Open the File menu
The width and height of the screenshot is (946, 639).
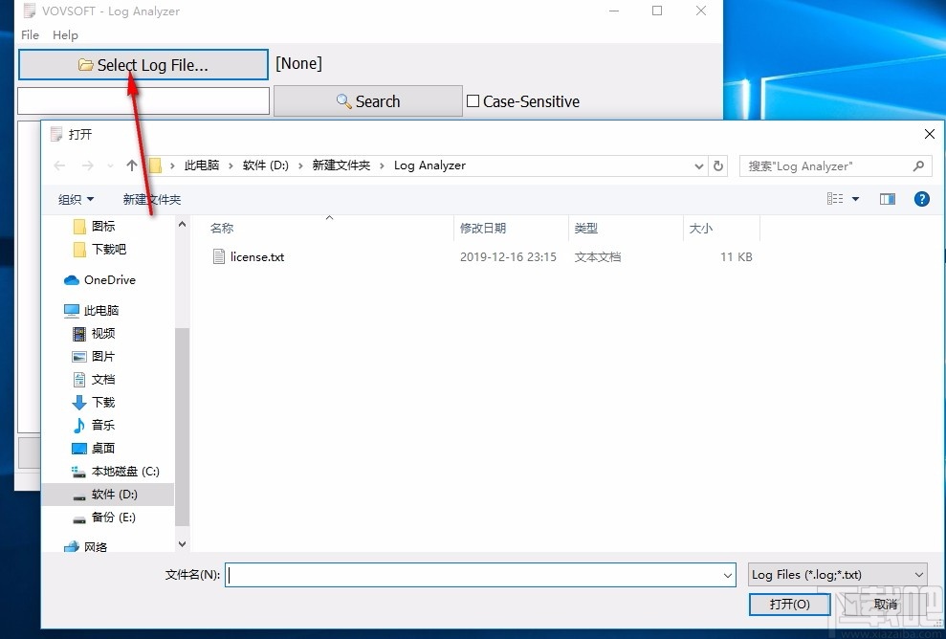click(29, 35)
